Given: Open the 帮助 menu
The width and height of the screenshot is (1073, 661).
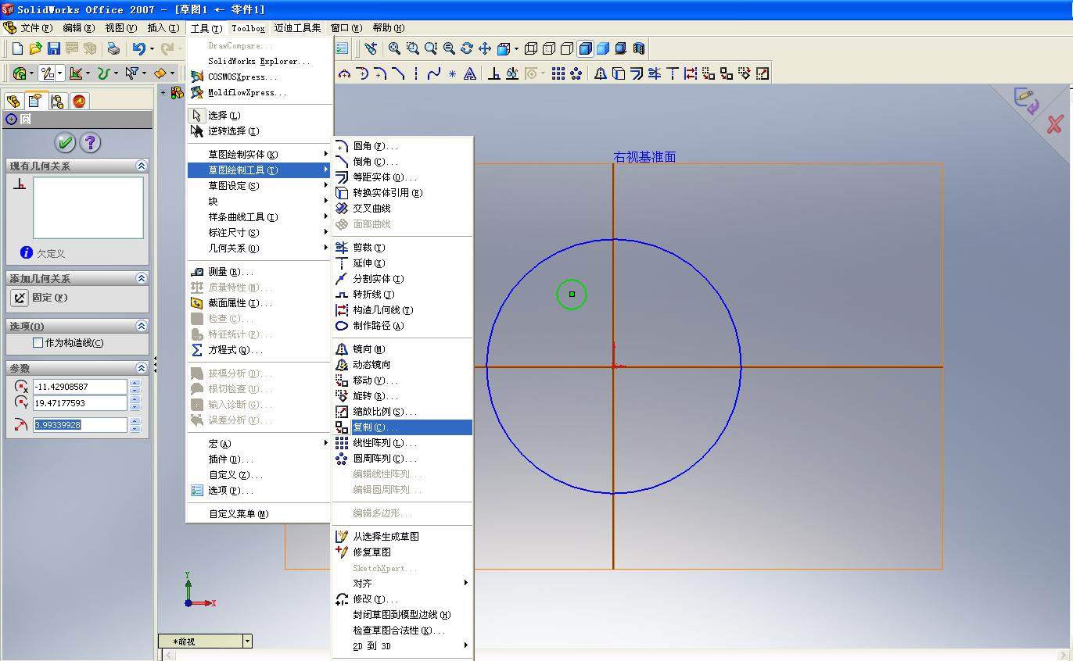Looking at the screenshot, I should (x=389, y=28).
